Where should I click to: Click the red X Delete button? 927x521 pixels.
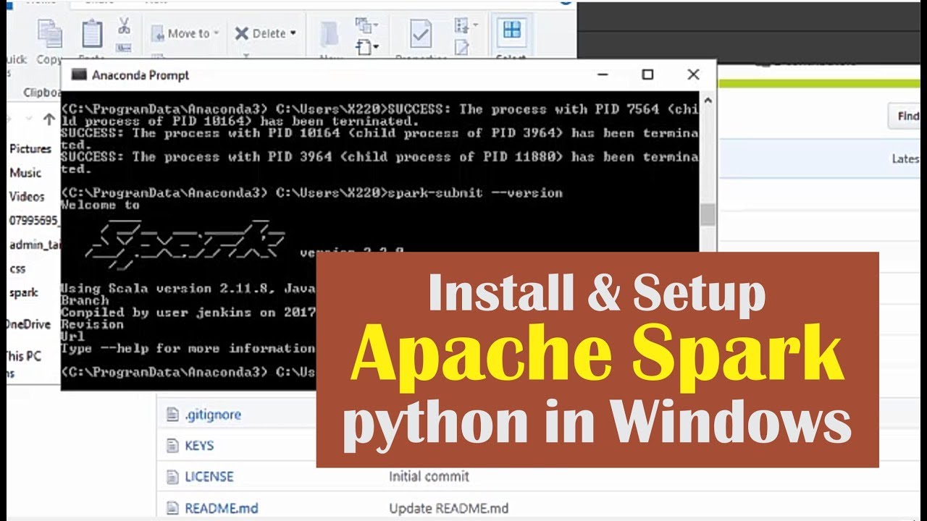(242, 33)
